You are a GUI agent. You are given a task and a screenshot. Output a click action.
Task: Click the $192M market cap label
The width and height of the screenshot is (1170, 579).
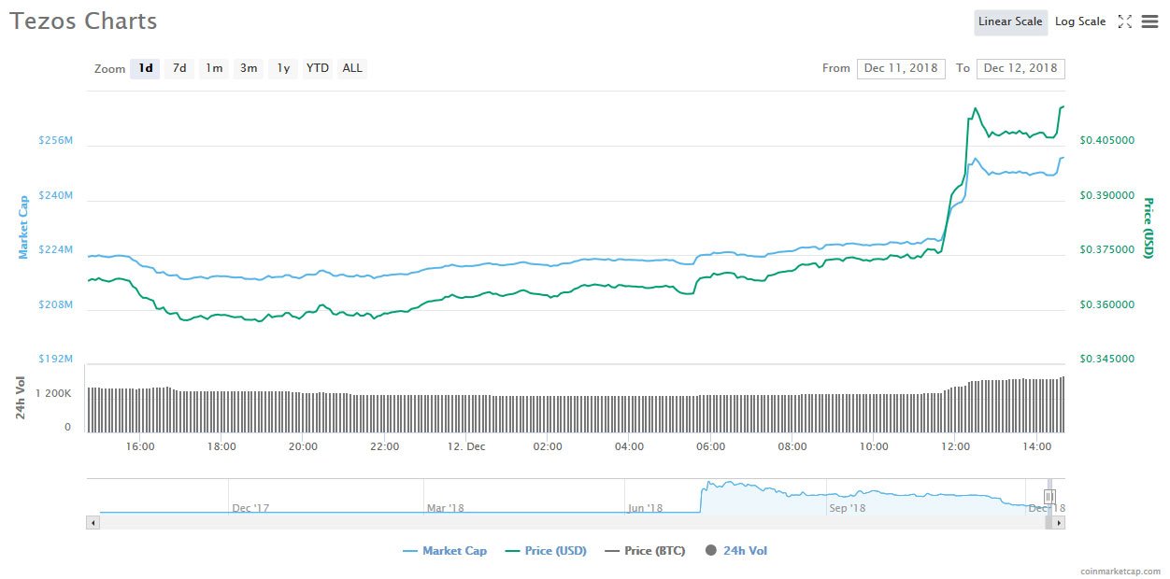coord(55,359)
